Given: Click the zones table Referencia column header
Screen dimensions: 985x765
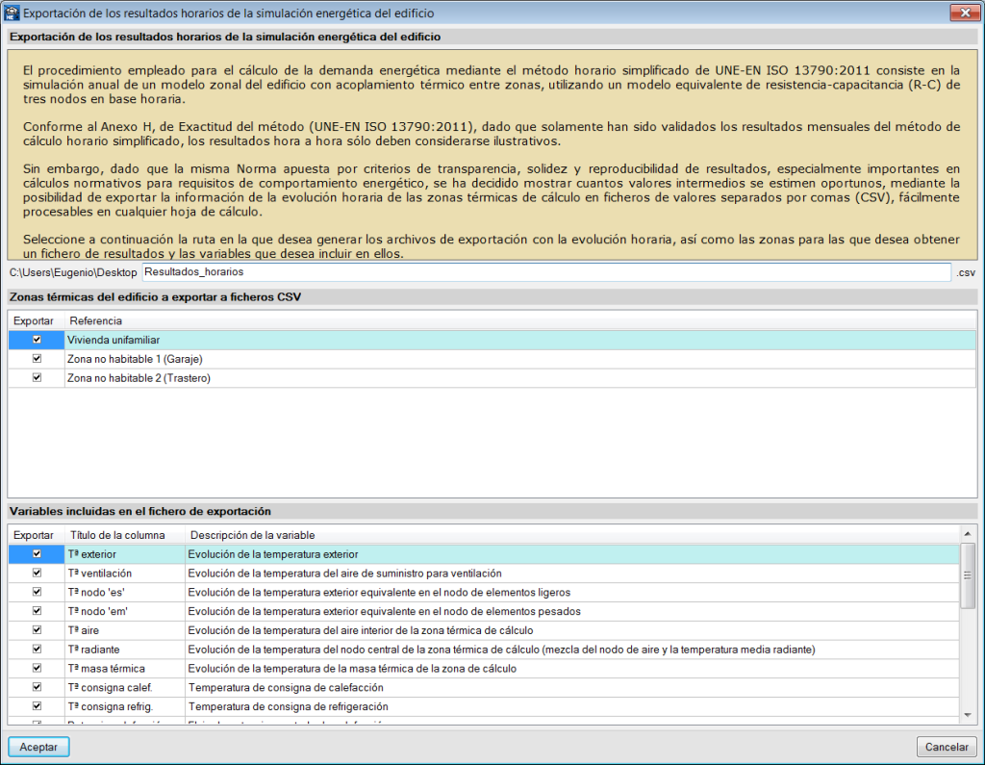Looking at the screenshot, I should [x=520, y=320].
